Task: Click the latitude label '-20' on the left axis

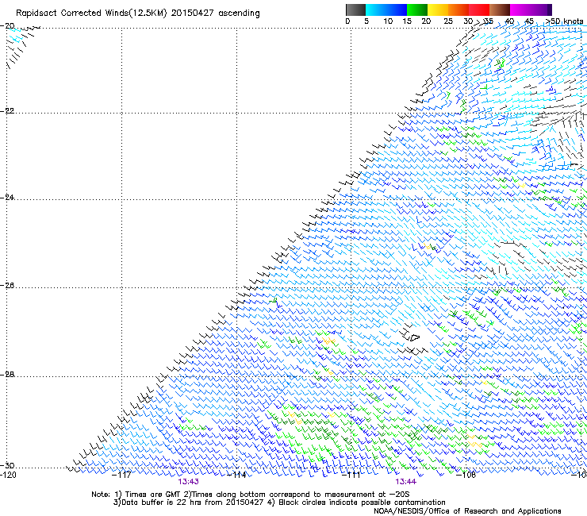Action: [7, 26]
